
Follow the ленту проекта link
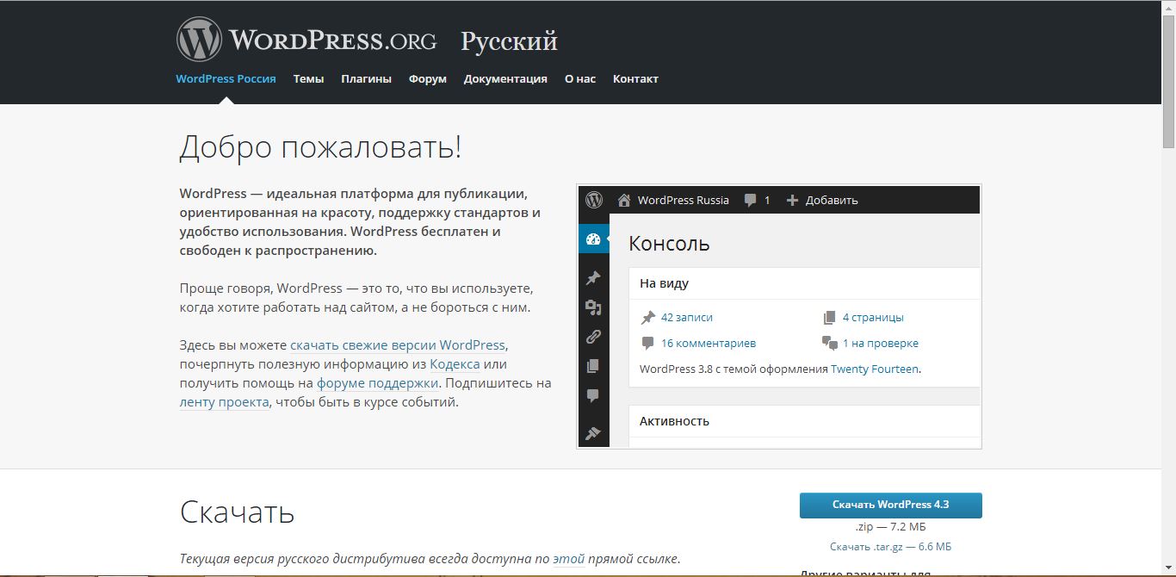tap(225, 402)
